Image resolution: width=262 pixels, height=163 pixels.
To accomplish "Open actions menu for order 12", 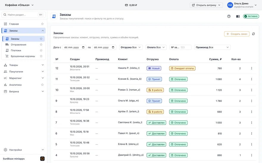I will pyautogui.click(x=252, y=68).
